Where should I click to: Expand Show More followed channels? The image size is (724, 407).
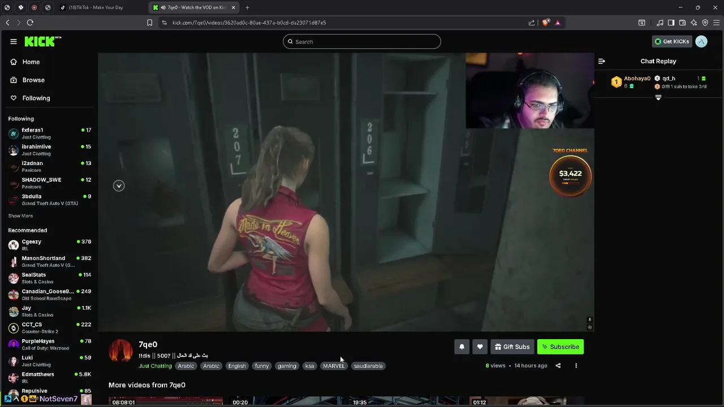tap(20, 216)
